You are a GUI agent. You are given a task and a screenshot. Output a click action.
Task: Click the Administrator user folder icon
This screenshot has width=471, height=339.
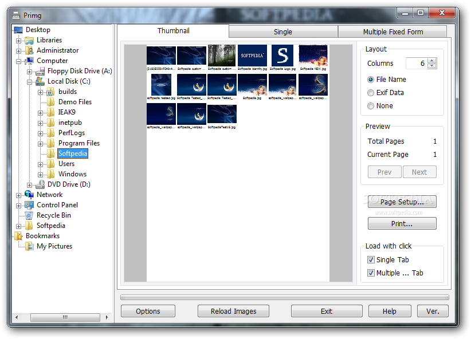[x=29, y=50]
